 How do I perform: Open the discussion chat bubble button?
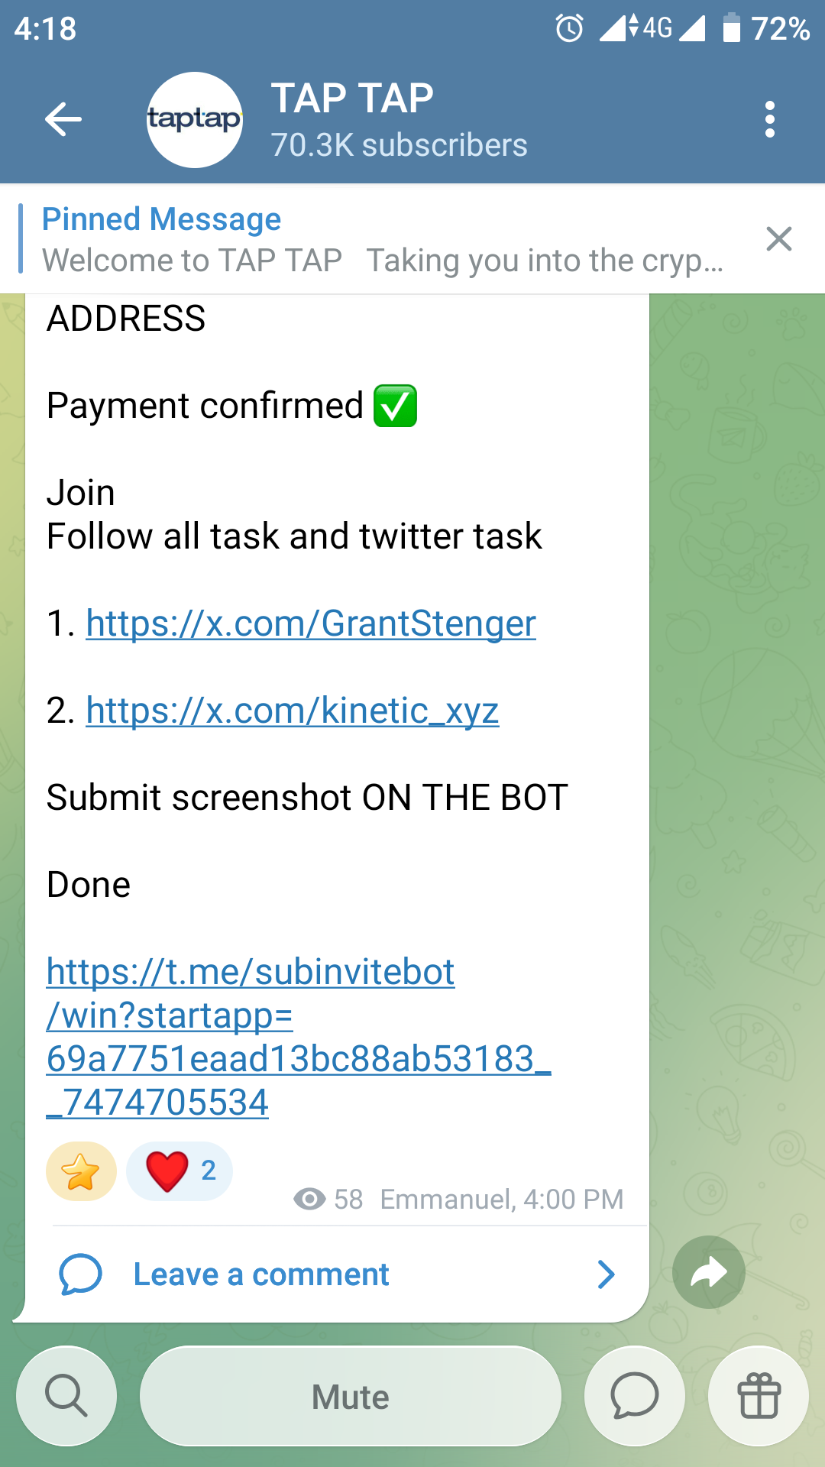click(x=634, y=1396)
